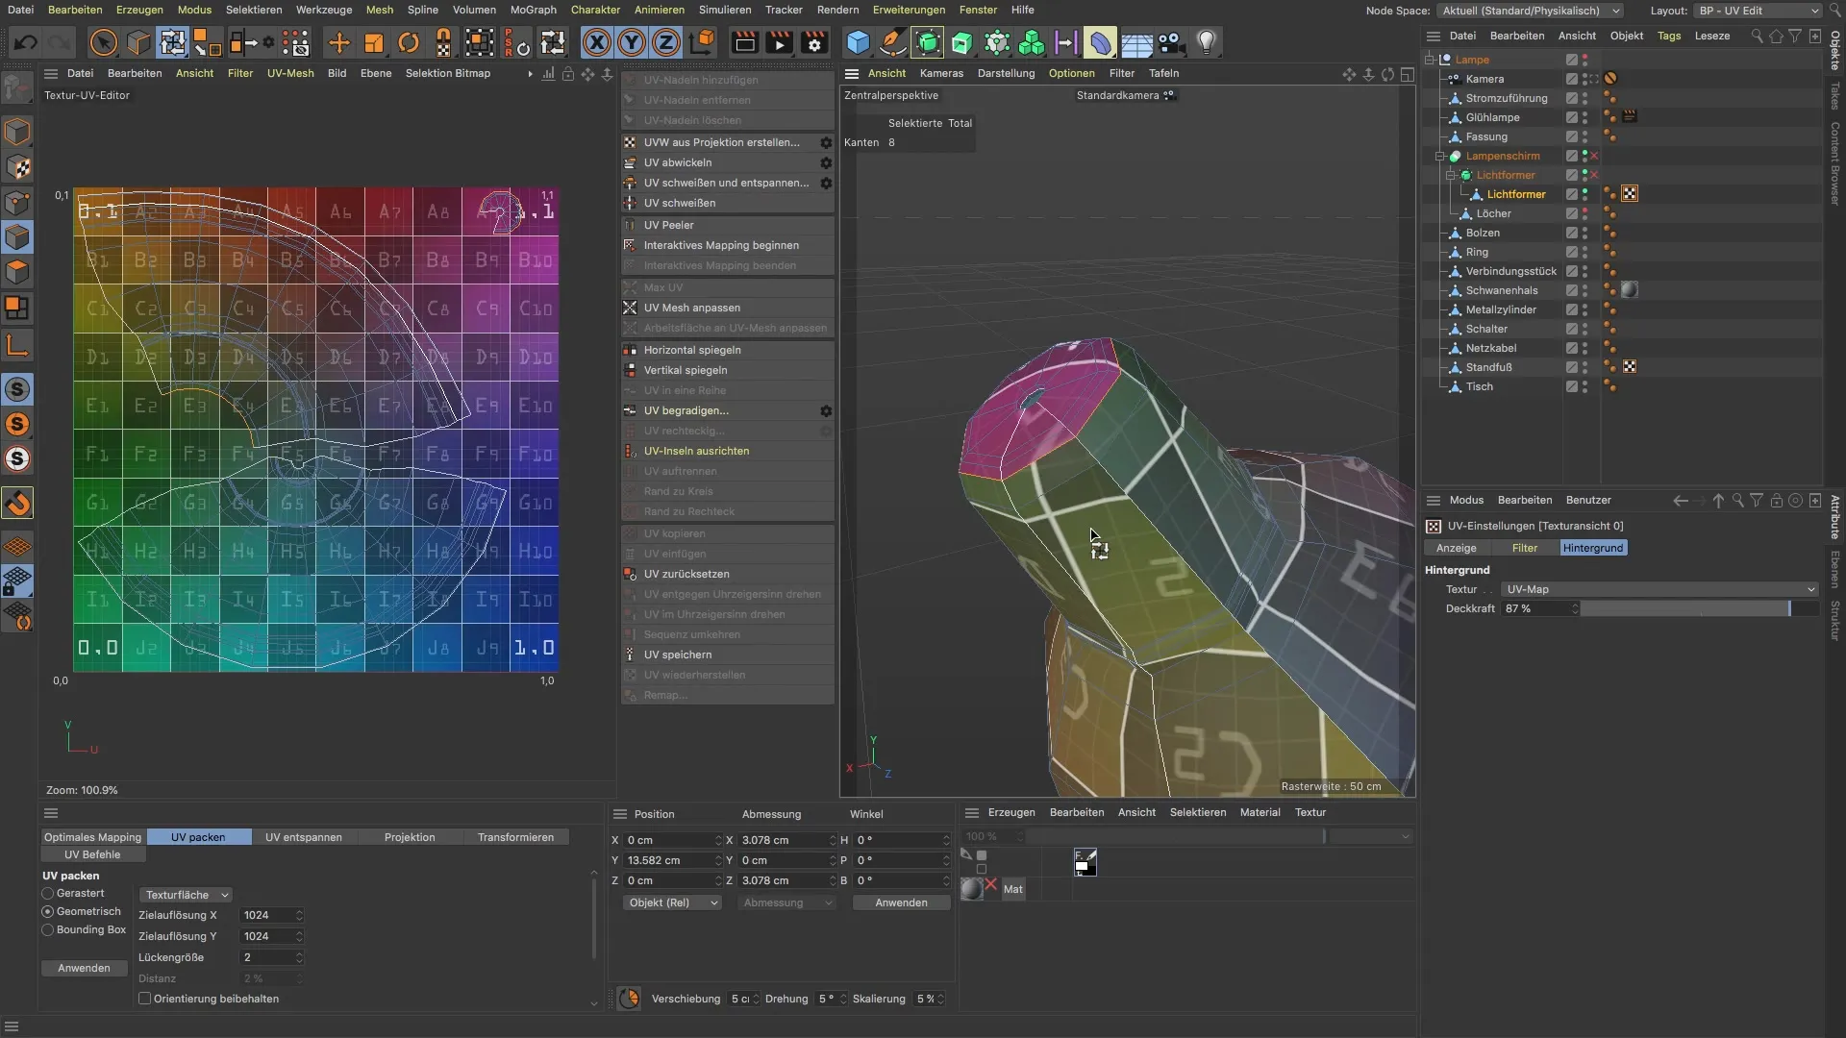The height and width of the screenshot is (1038, 1846).
Task: Add a cube primitive object
Action: pyautogui.click(x=858, y=42)
